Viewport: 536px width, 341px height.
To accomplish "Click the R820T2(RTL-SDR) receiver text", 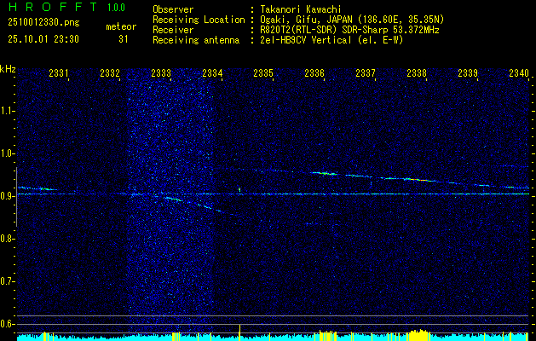I will point(349,30).
